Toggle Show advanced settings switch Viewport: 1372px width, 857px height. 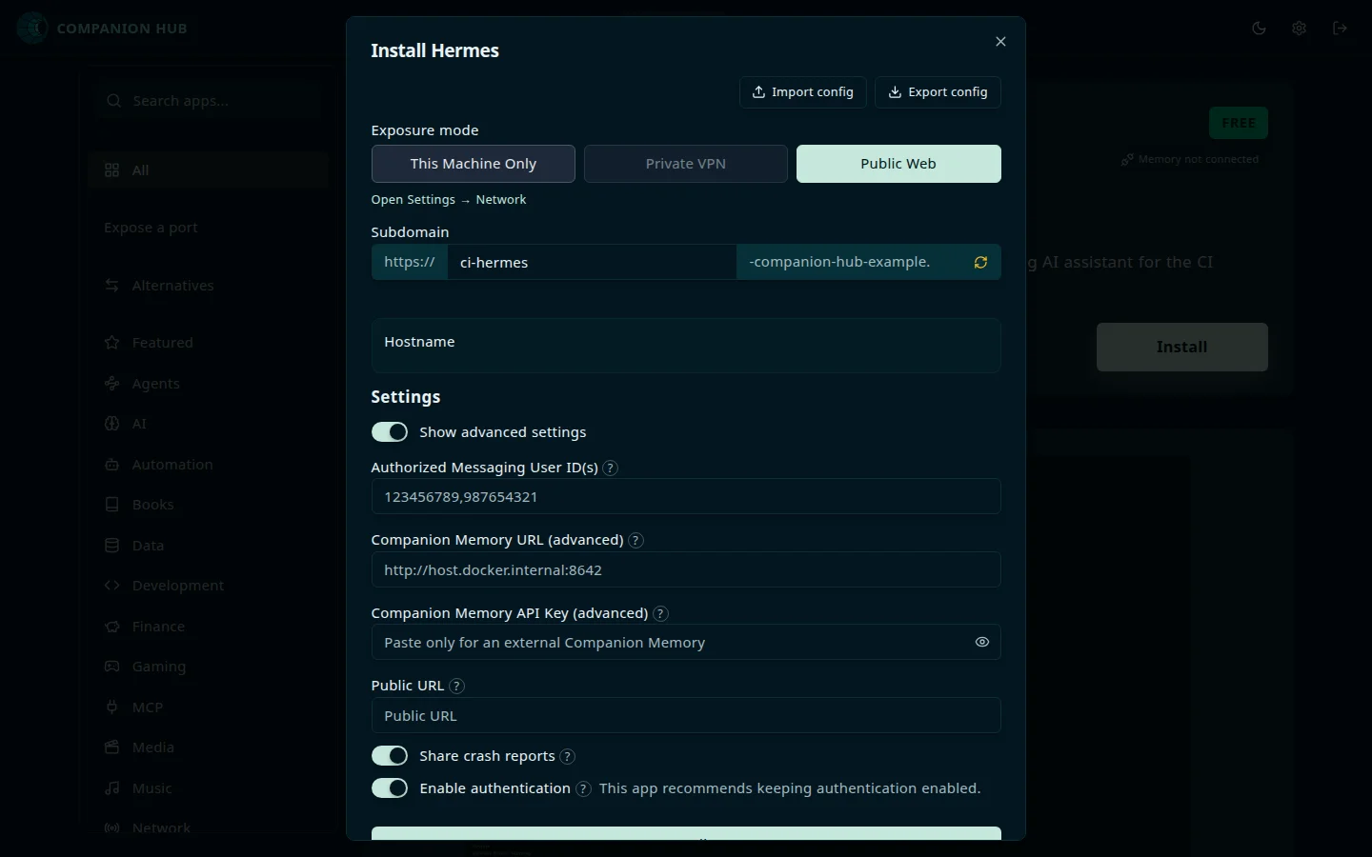click(390, 432)
